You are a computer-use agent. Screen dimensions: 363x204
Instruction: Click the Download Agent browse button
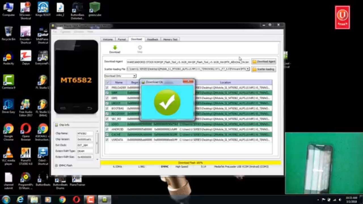coord(264,61)
